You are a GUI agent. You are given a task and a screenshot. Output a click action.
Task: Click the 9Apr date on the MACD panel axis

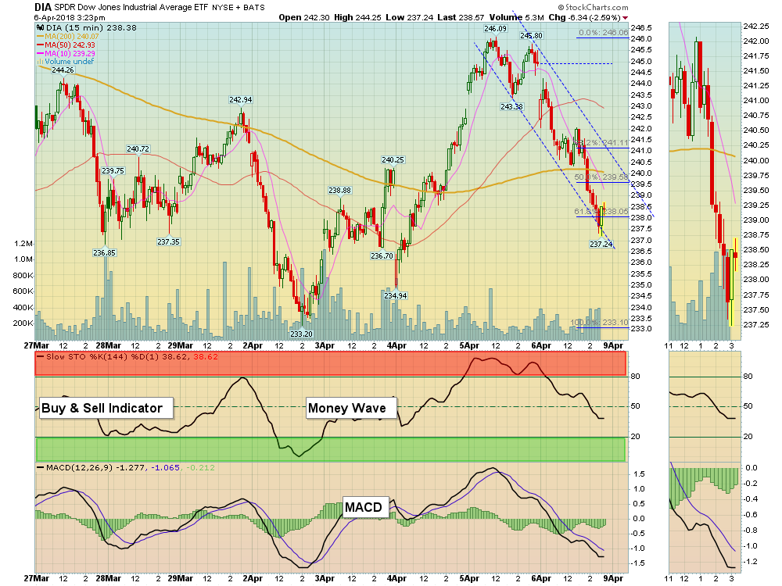pyautogui.click(x=613, y=578)
